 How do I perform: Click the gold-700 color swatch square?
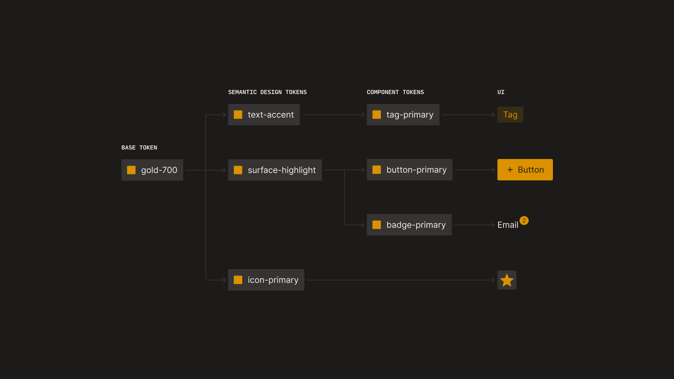pyautogui.click(x=131, y=170)
